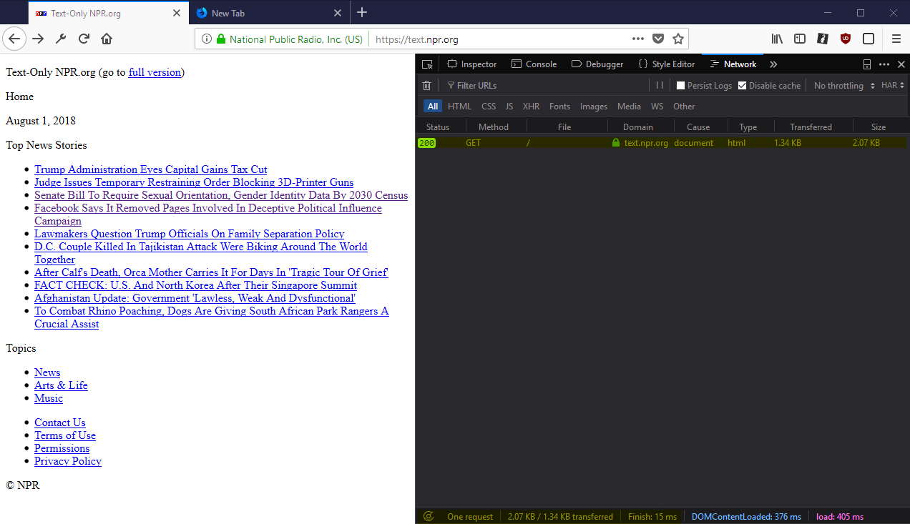
Task: Filter requests by XHR type
Action: (x=531, y=107)
